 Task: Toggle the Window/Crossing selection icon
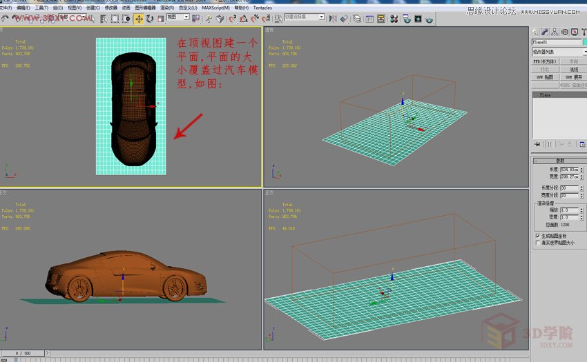point(126,19)
